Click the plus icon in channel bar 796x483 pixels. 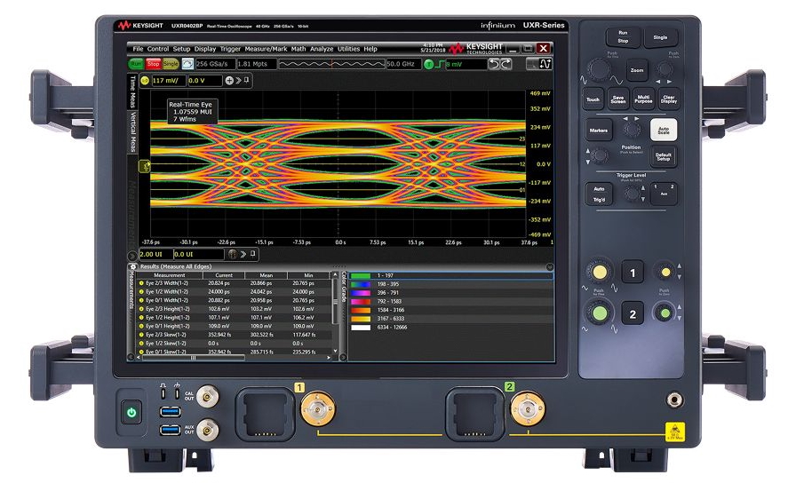[x=229, y=81]
